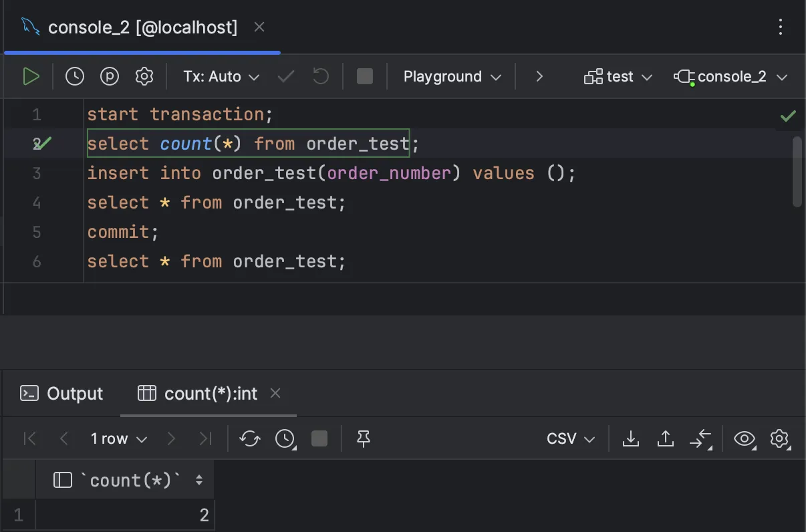Toggle the result view eye icon
Image resolution: width=806 pixels, height=532 pixels.
point(744,439)
